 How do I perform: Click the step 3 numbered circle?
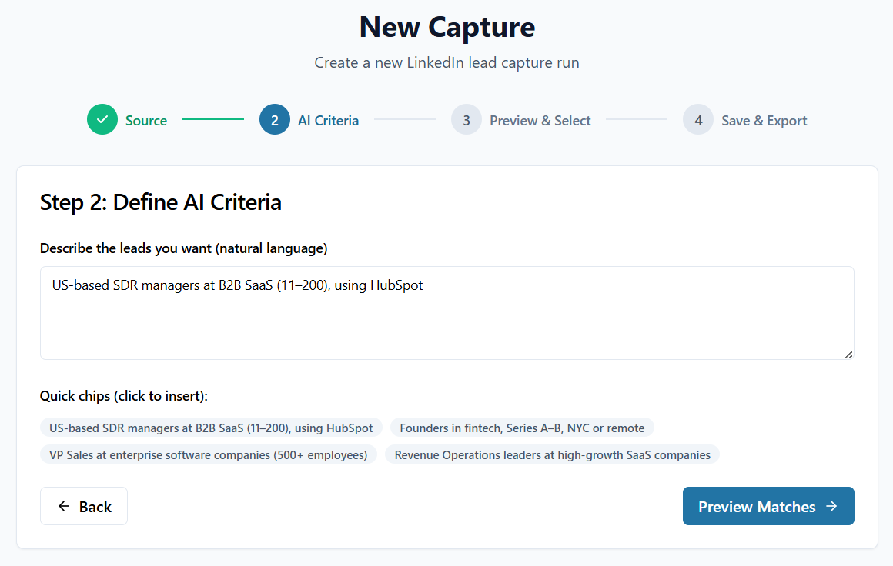point(467,120)
